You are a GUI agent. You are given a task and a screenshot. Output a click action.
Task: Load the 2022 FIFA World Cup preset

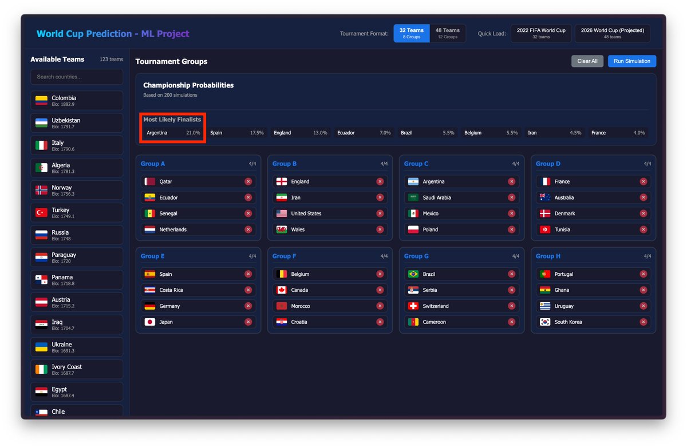coord(541,33)
